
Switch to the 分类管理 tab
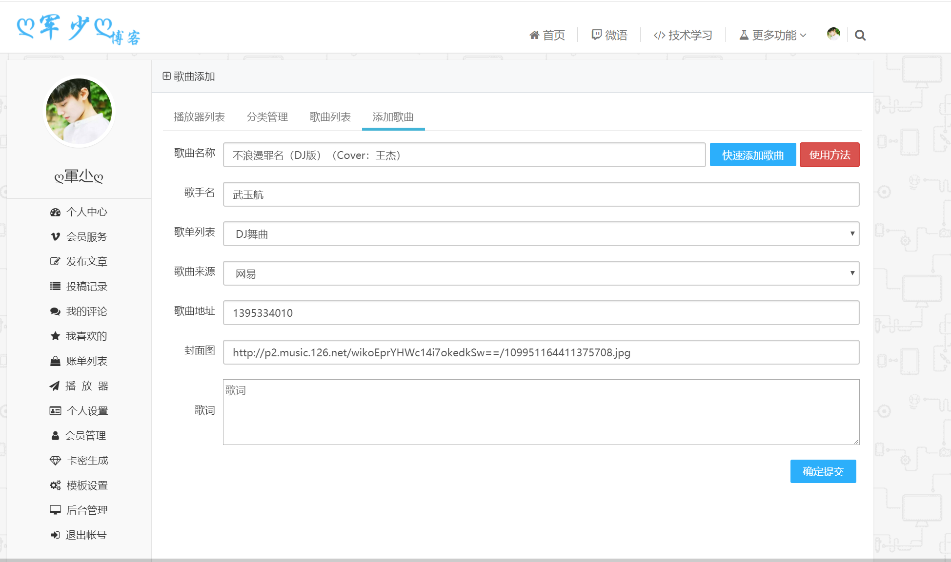[267, 116]
